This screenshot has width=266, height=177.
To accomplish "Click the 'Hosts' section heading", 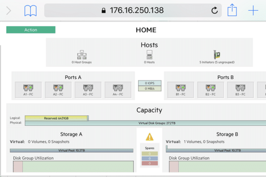I will pos(149,45).
